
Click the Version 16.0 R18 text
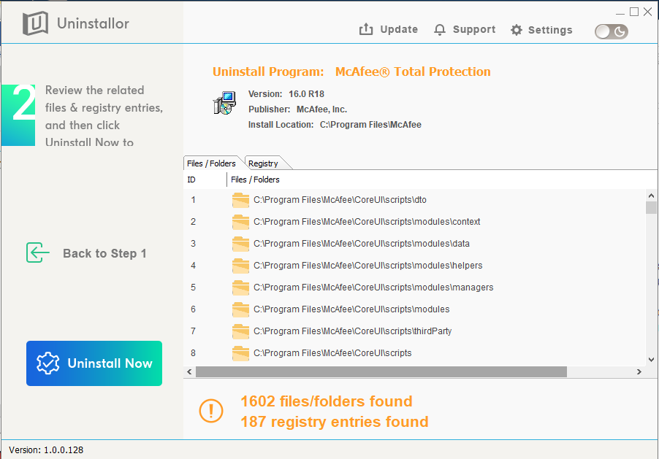286,94
